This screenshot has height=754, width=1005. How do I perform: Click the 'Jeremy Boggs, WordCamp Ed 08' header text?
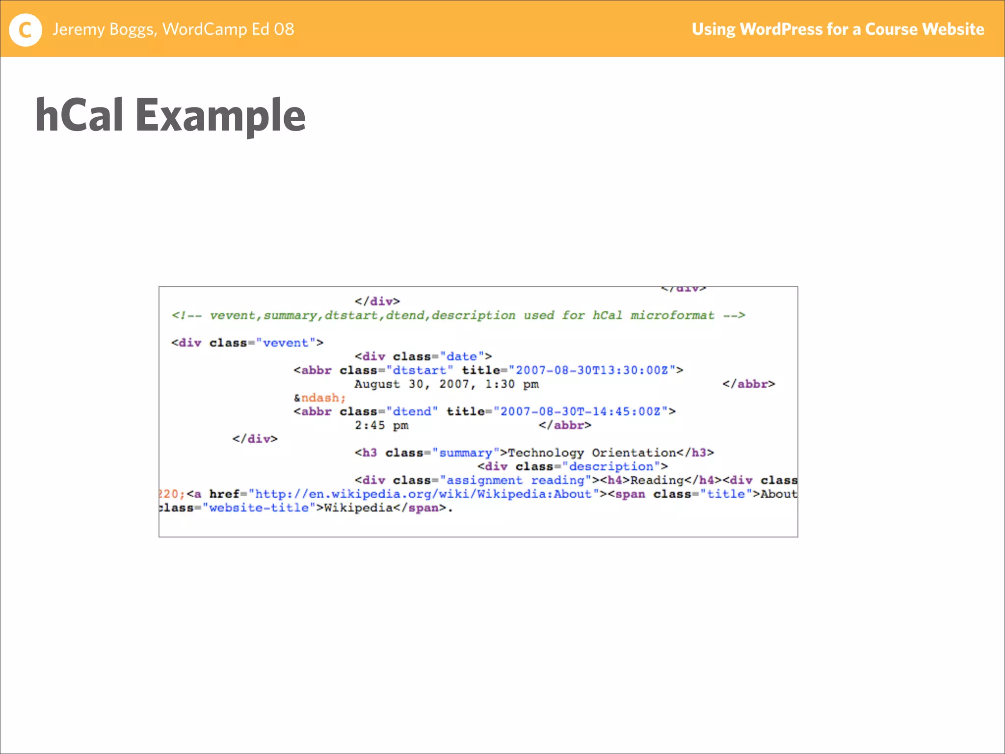coord(173,29)
